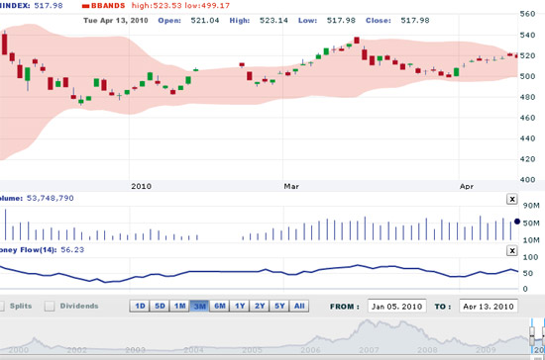This screenshot has width=545, height=360.
Task: Click the Low value 517.98
Action: coord(341,21)
